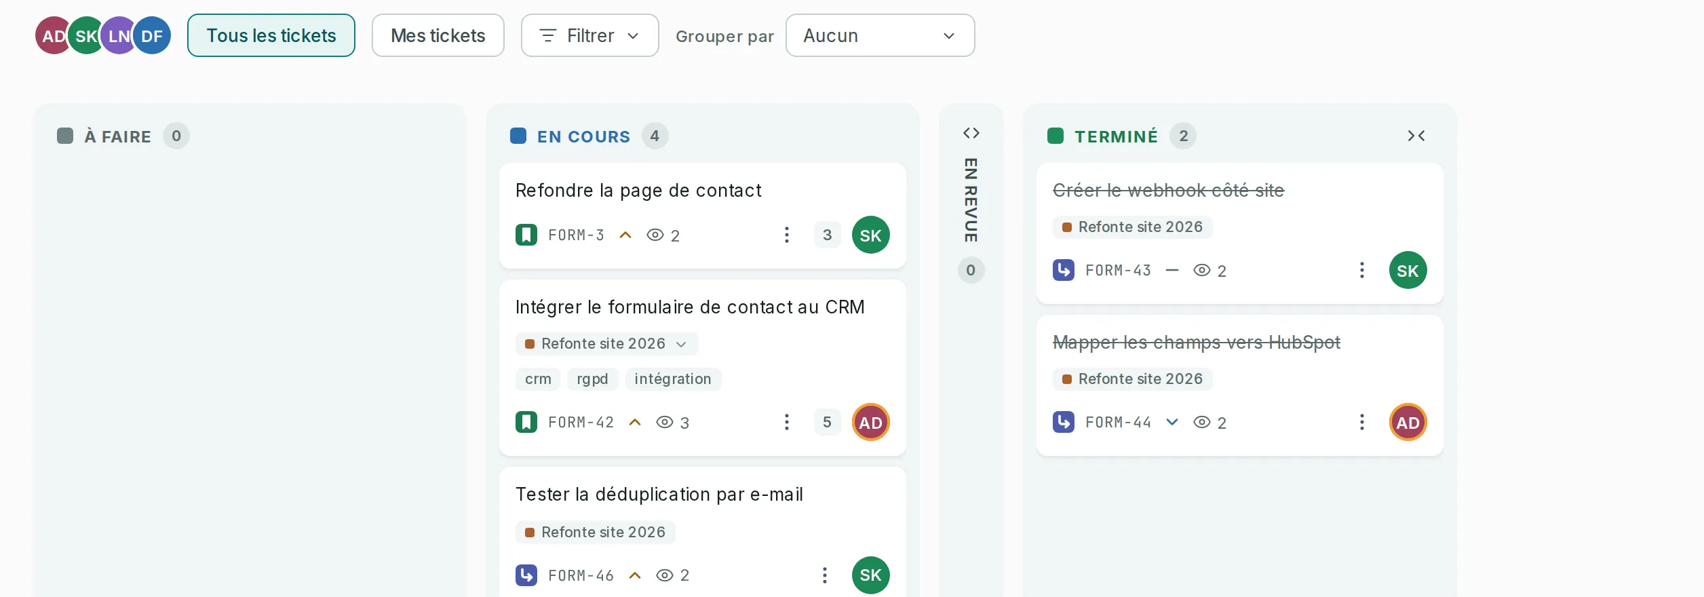1704x597 pixels.
Task: Open the three-dot menu for FORM-44
Action: pos(1362,422)
